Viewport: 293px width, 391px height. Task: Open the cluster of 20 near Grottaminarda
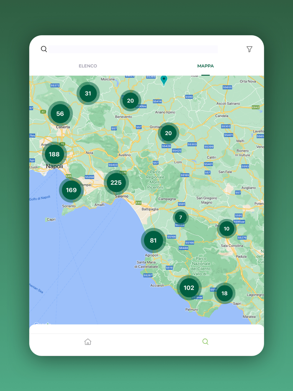click(x=168, y=133)
